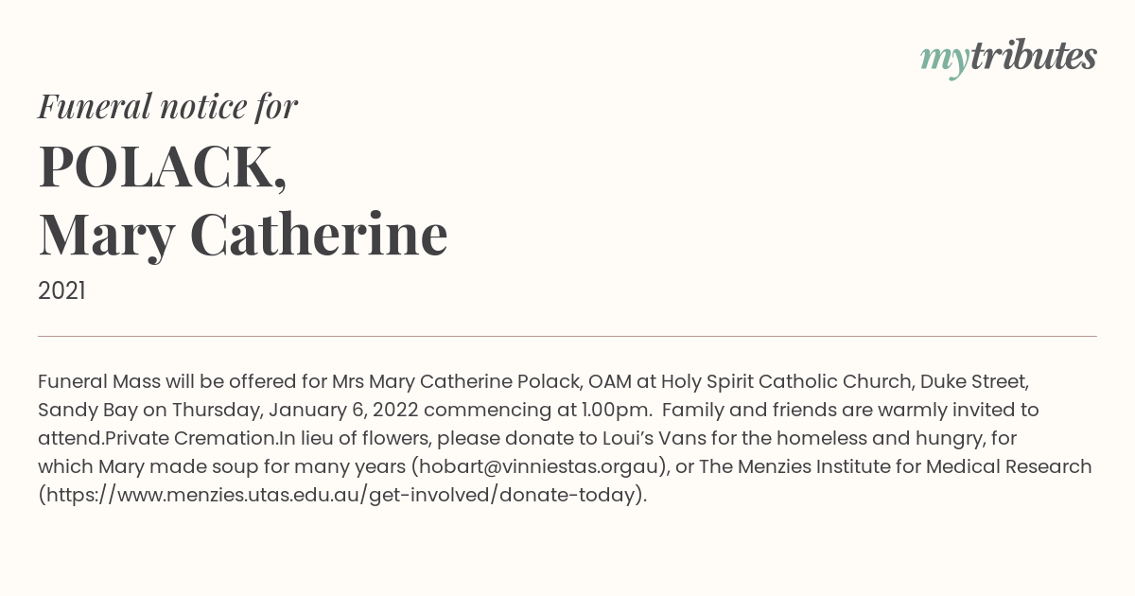
Task: Open the menzies.utas.edu.au donate-today URL
Action: coord(342,495)
